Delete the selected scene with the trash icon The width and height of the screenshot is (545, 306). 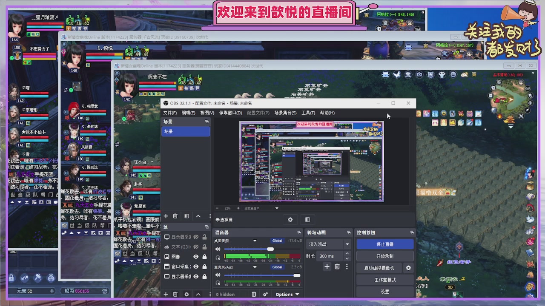pyautogui.click(x=175, y=216)
